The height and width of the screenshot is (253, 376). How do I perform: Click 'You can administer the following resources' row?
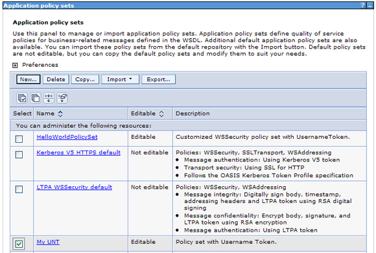[188, 126]
